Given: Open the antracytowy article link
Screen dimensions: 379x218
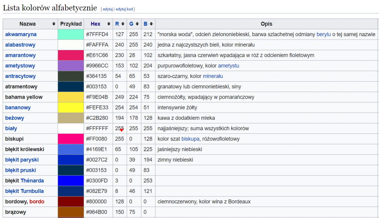Looking at the screenshot, I should pos(21,76).
